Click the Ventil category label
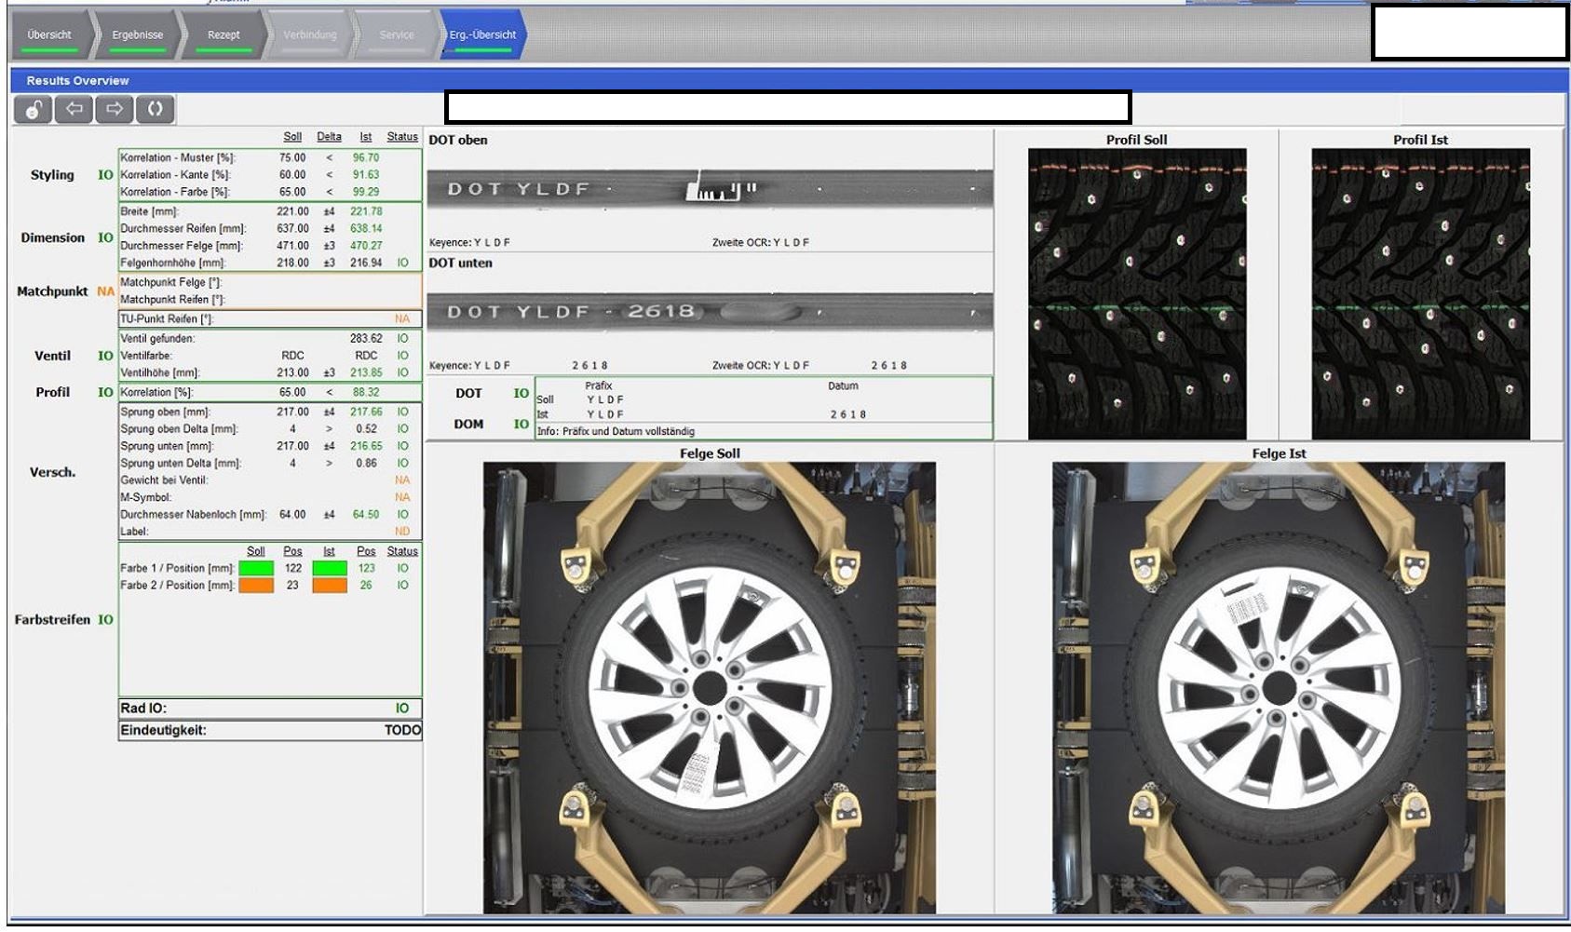Screen dimensions: 1571x932 click(53, 356)
